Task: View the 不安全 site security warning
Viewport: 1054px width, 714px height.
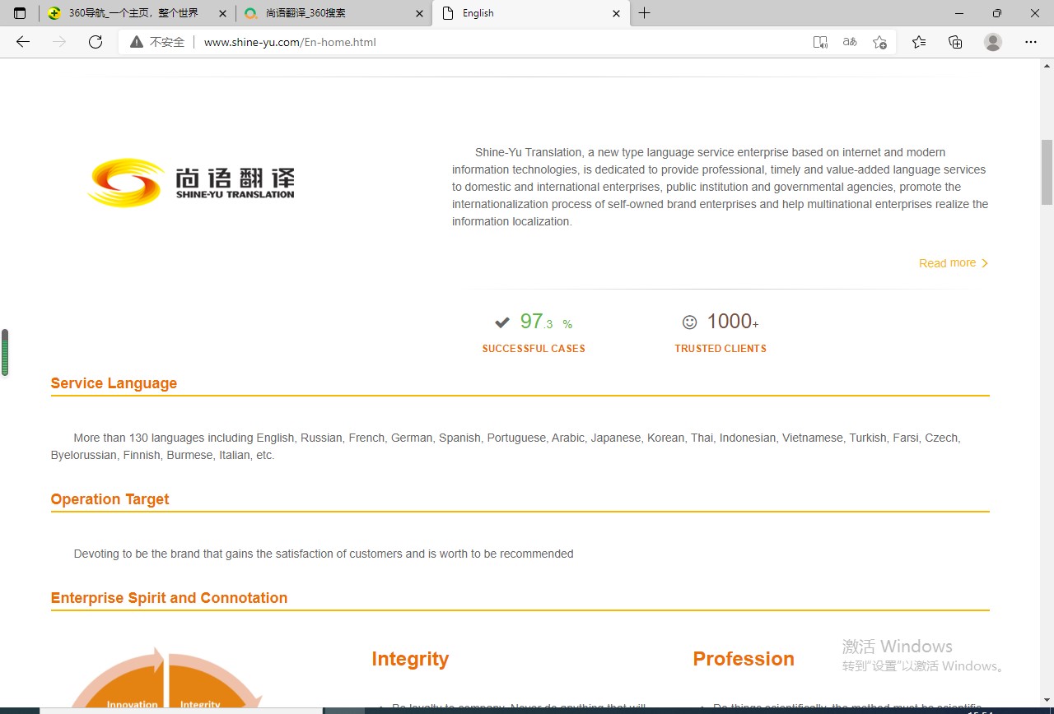Action: pos(156,42)
